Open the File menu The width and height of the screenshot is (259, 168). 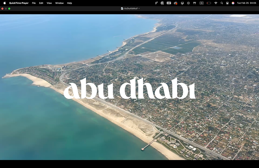coord(34,3)
